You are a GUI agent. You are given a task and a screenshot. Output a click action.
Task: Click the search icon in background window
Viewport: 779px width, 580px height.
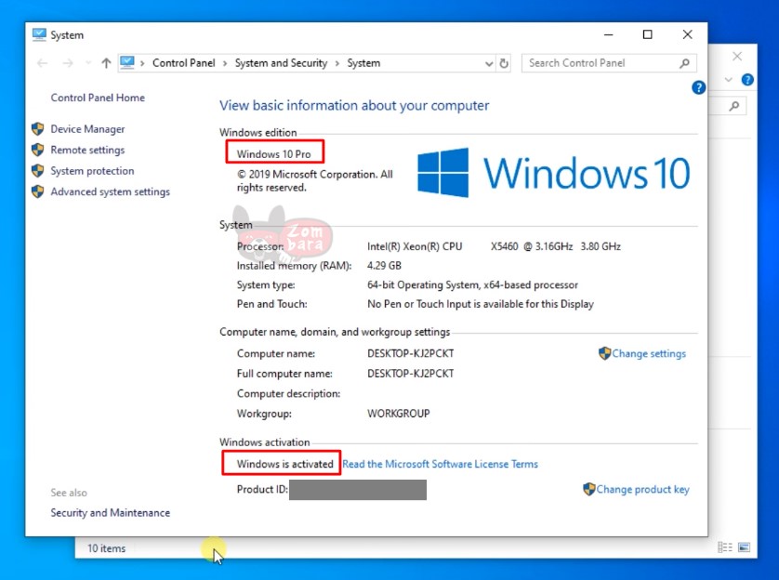[734, 106]
